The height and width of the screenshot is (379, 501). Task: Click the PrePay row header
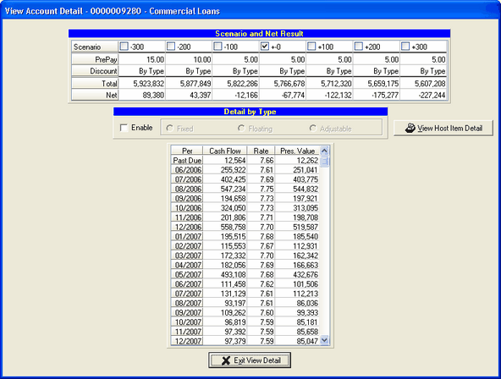95,59
